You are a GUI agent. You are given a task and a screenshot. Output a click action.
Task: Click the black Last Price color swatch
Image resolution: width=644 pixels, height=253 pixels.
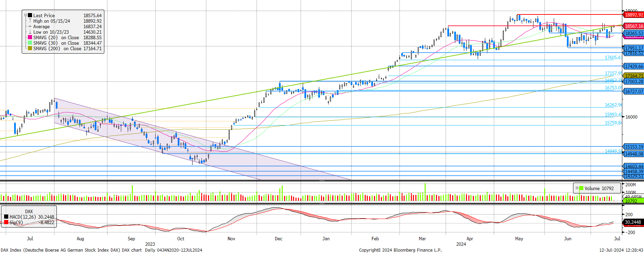pos(30,15)
